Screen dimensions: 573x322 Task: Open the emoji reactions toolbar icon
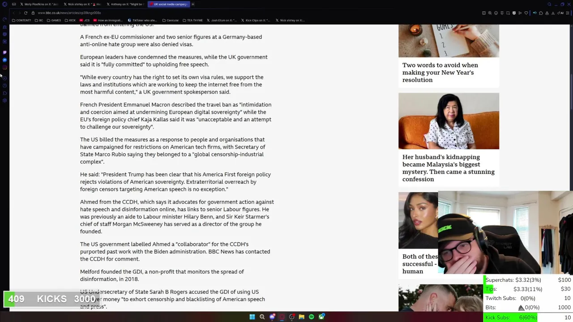[x=496, y=13]
